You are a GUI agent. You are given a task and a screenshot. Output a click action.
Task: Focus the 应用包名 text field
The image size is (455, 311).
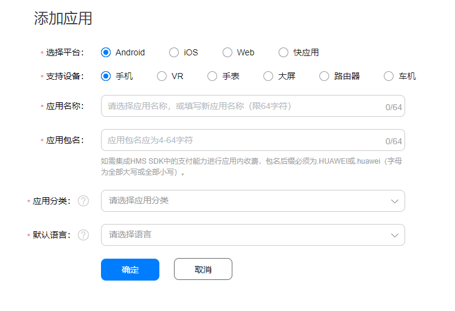(x=253, y=140)
